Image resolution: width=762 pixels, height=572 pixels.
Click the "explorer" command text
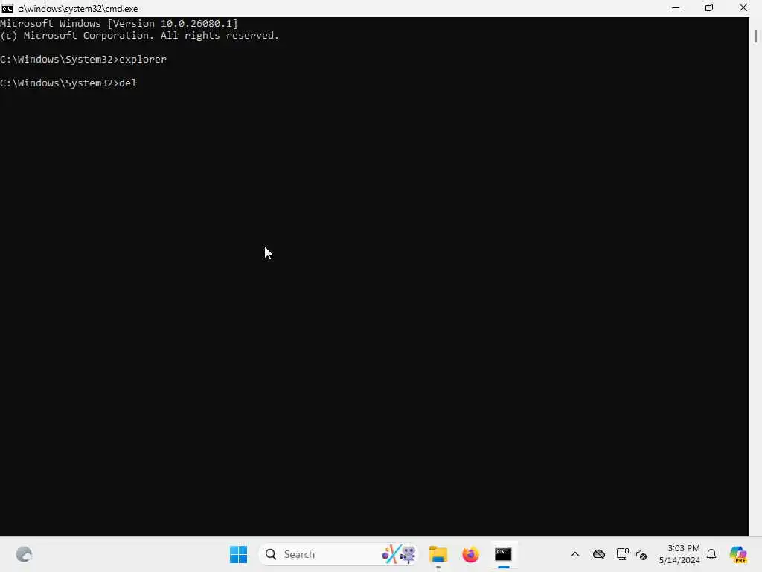point(142,60)
